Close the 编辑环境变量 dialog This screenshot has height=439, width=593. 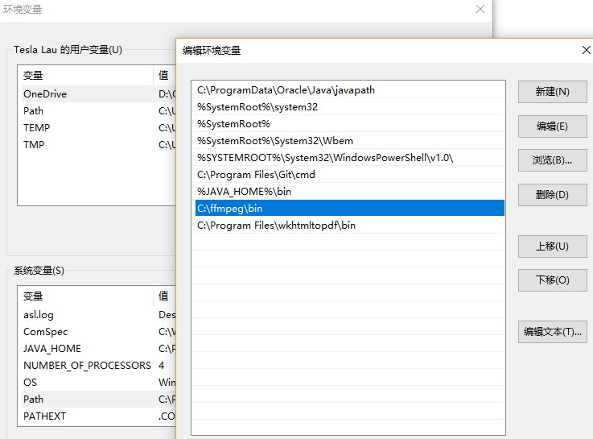(585, 50)
